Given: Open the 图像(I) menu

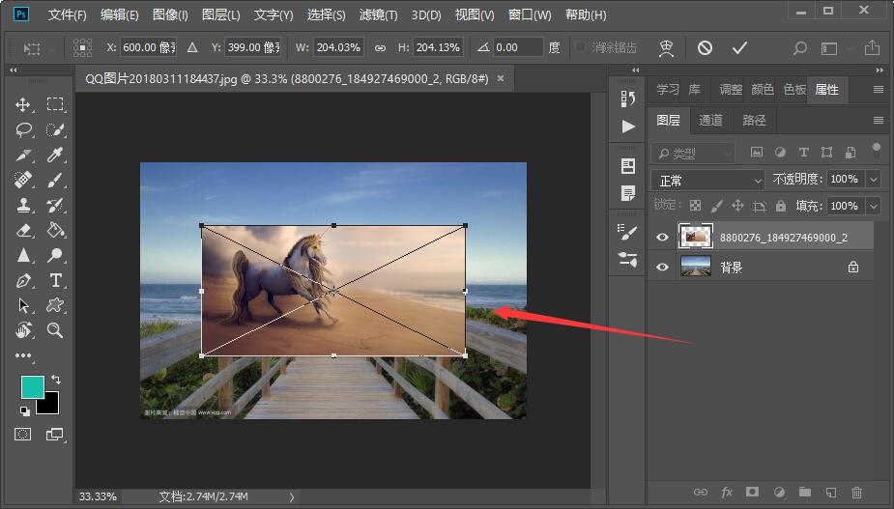Looking at the screenshot, I should pyautogui.click(x=170, y=14).
